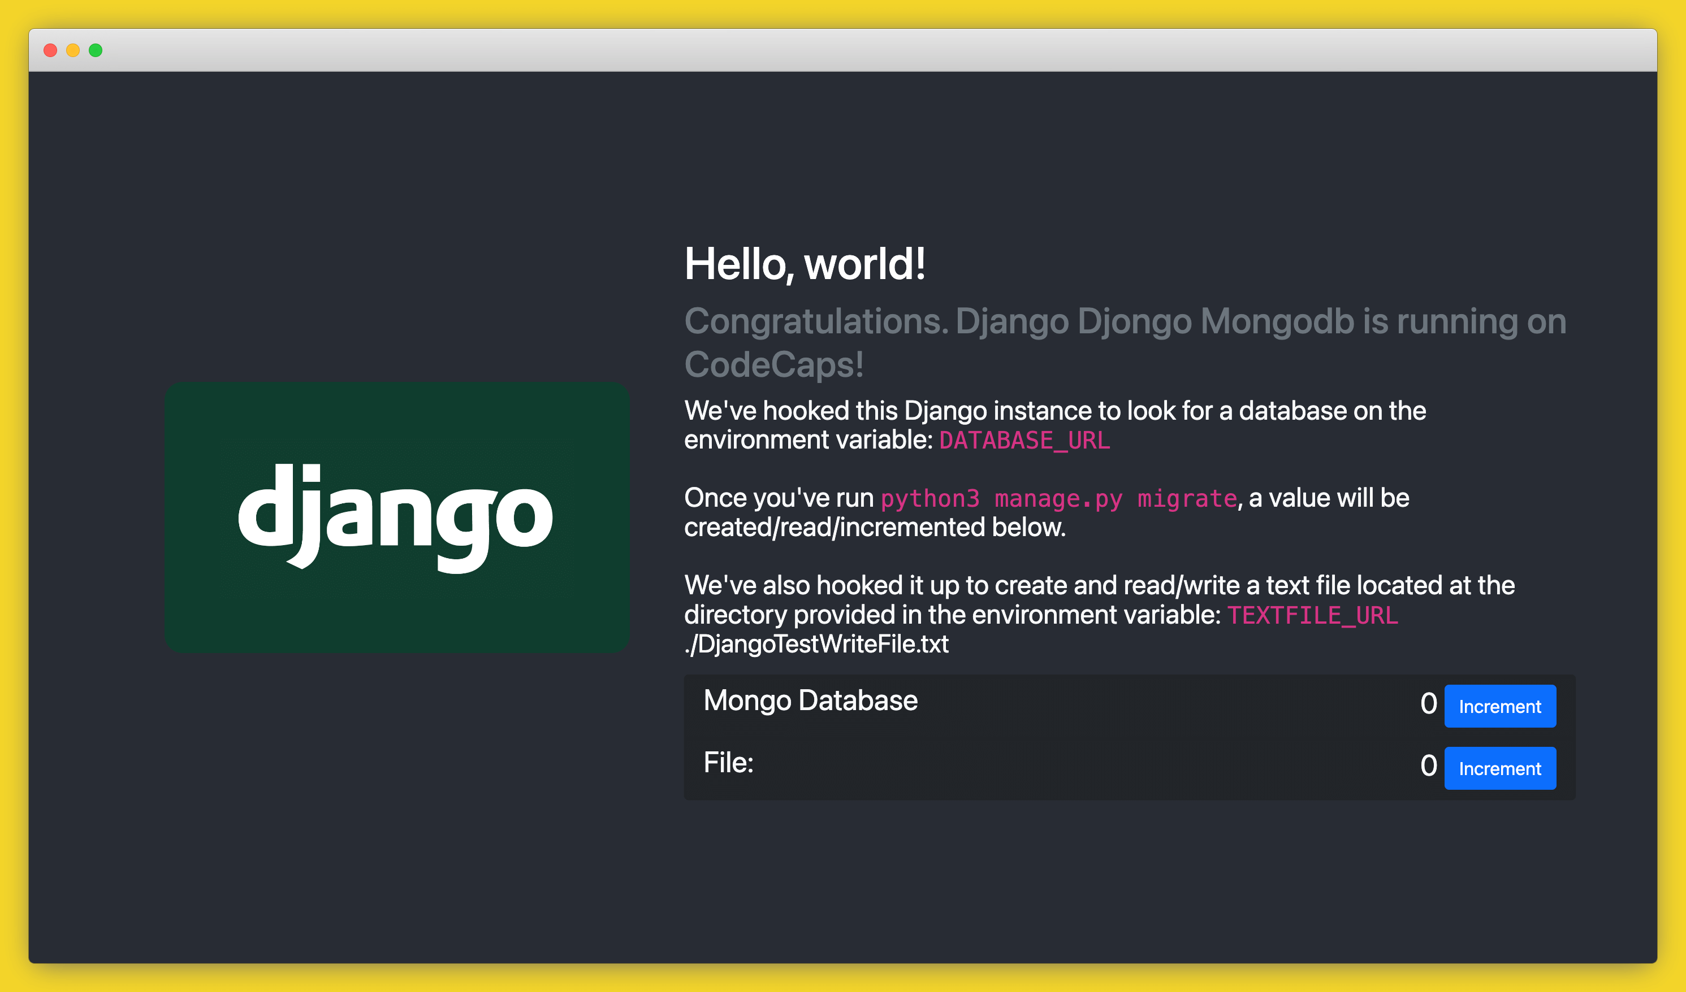Click the DATABASE_URL highlighted text
This screenshot has width=1686, height=992.
point(1023,441)
